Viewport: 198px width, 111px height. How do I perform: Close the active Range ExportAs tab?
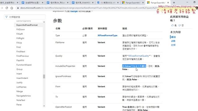tap(168, 2)
